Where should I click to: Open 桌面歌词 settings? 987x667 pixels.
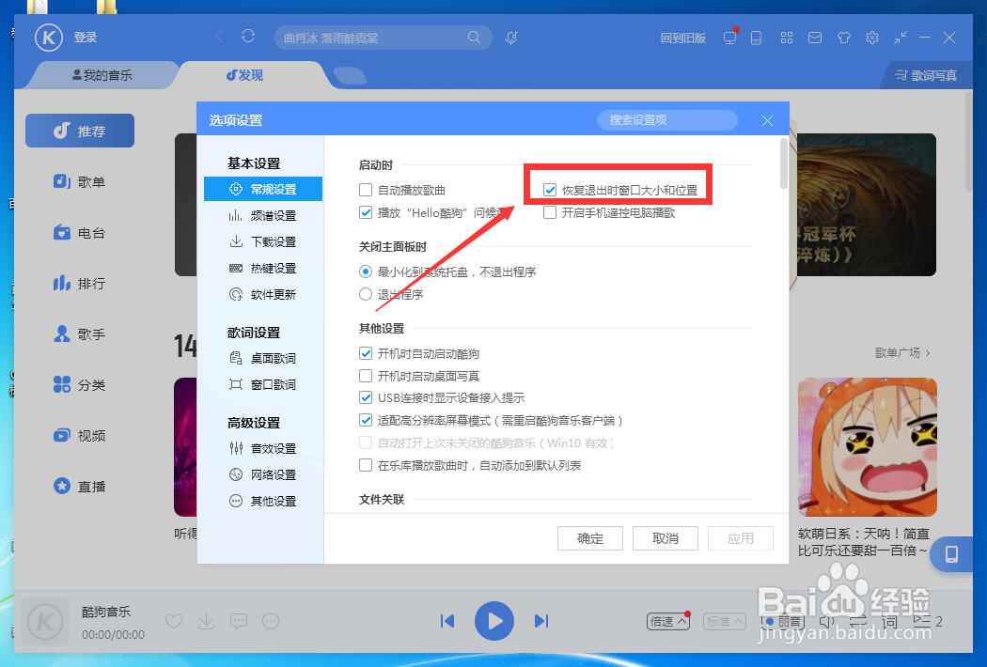click(262, 358)
